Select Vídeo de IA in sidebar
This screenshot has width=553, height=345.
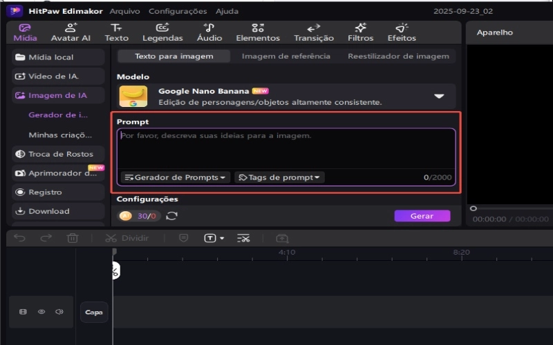[x=58, y=77]
